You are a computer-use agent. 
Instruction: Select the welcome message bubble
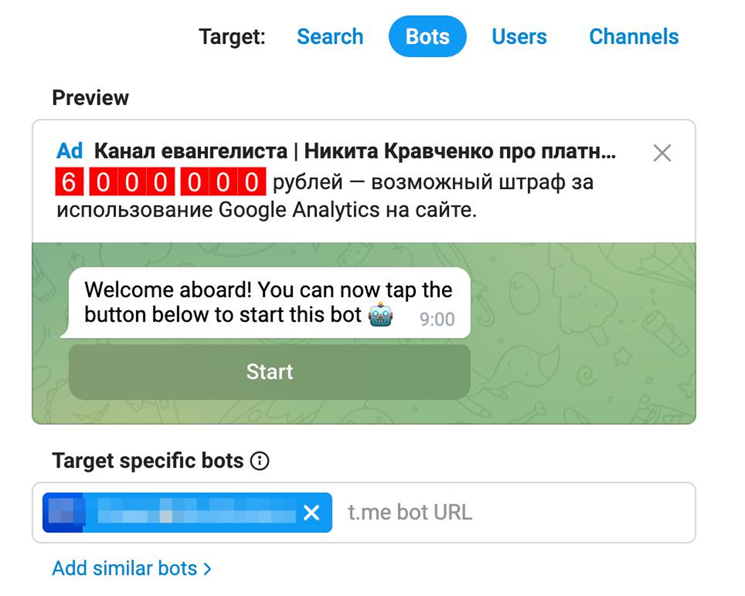click(266, 302)
